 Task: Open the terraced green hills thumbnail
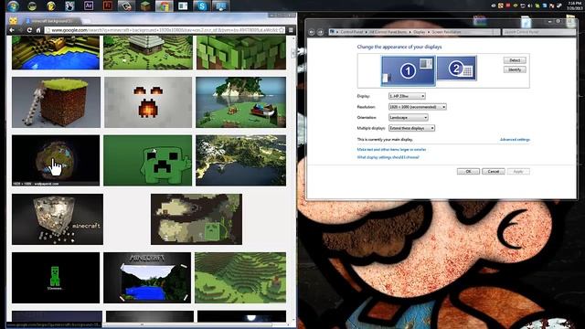point(240,278)
